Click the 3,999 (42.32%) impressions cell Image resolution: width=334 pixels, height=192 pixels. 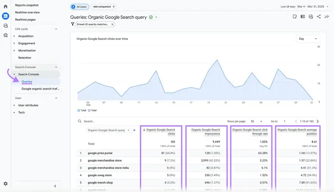click(211, 160)
